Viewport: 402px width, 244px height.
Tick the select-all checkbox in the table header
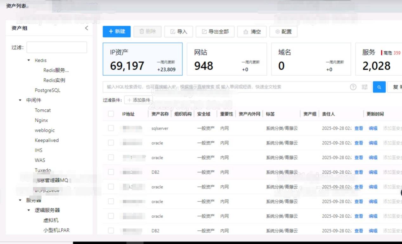pos(111,114)
